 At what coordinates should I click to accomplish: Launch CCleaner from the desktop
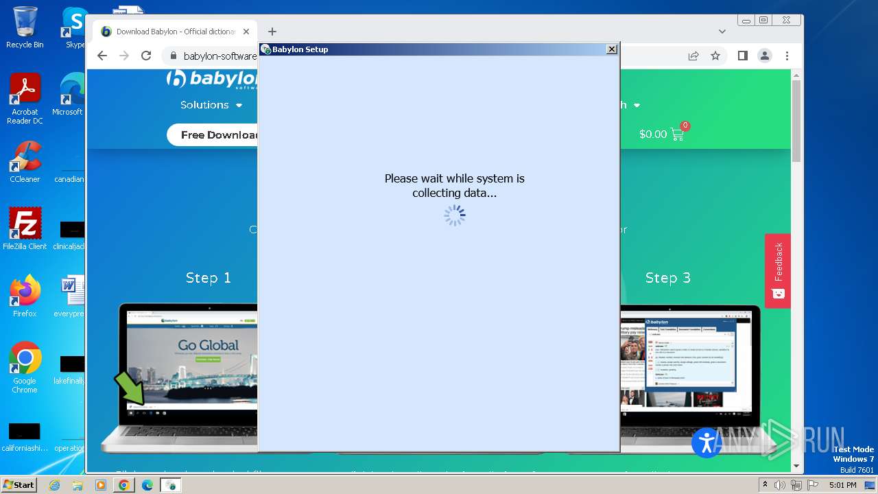(25, 162)
